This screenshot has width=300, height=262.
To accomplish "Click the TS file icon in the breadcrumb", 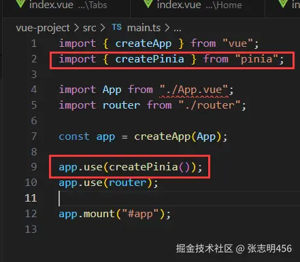I will click(117, 27).
